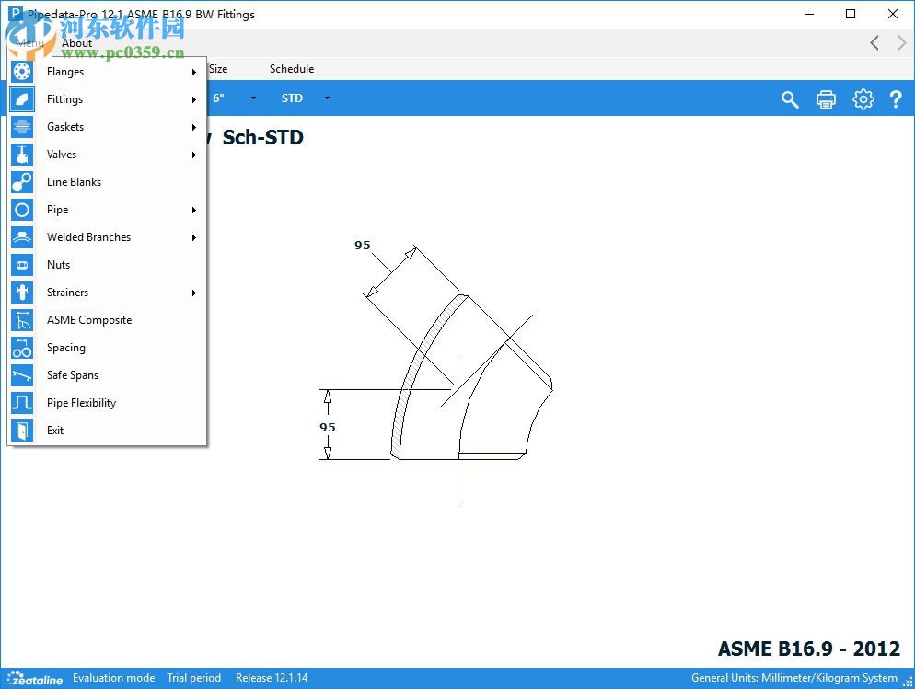Screen dimensions: 915x689
Task: Click the Nuts icon
Action: point(21,265)
